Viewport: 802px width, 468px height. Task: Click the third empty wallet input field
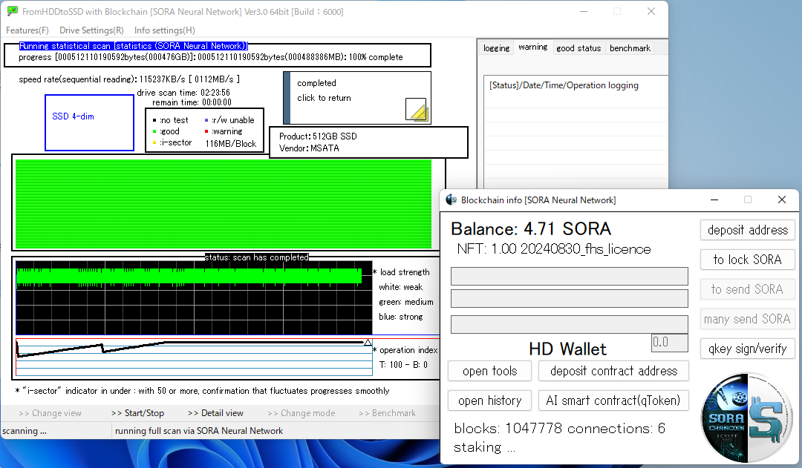570,324
